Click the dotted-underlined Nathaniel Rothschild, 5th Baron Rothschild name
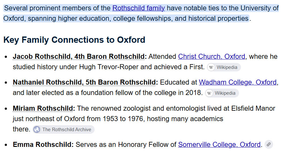The image size is (286, 156). (84, 82)
